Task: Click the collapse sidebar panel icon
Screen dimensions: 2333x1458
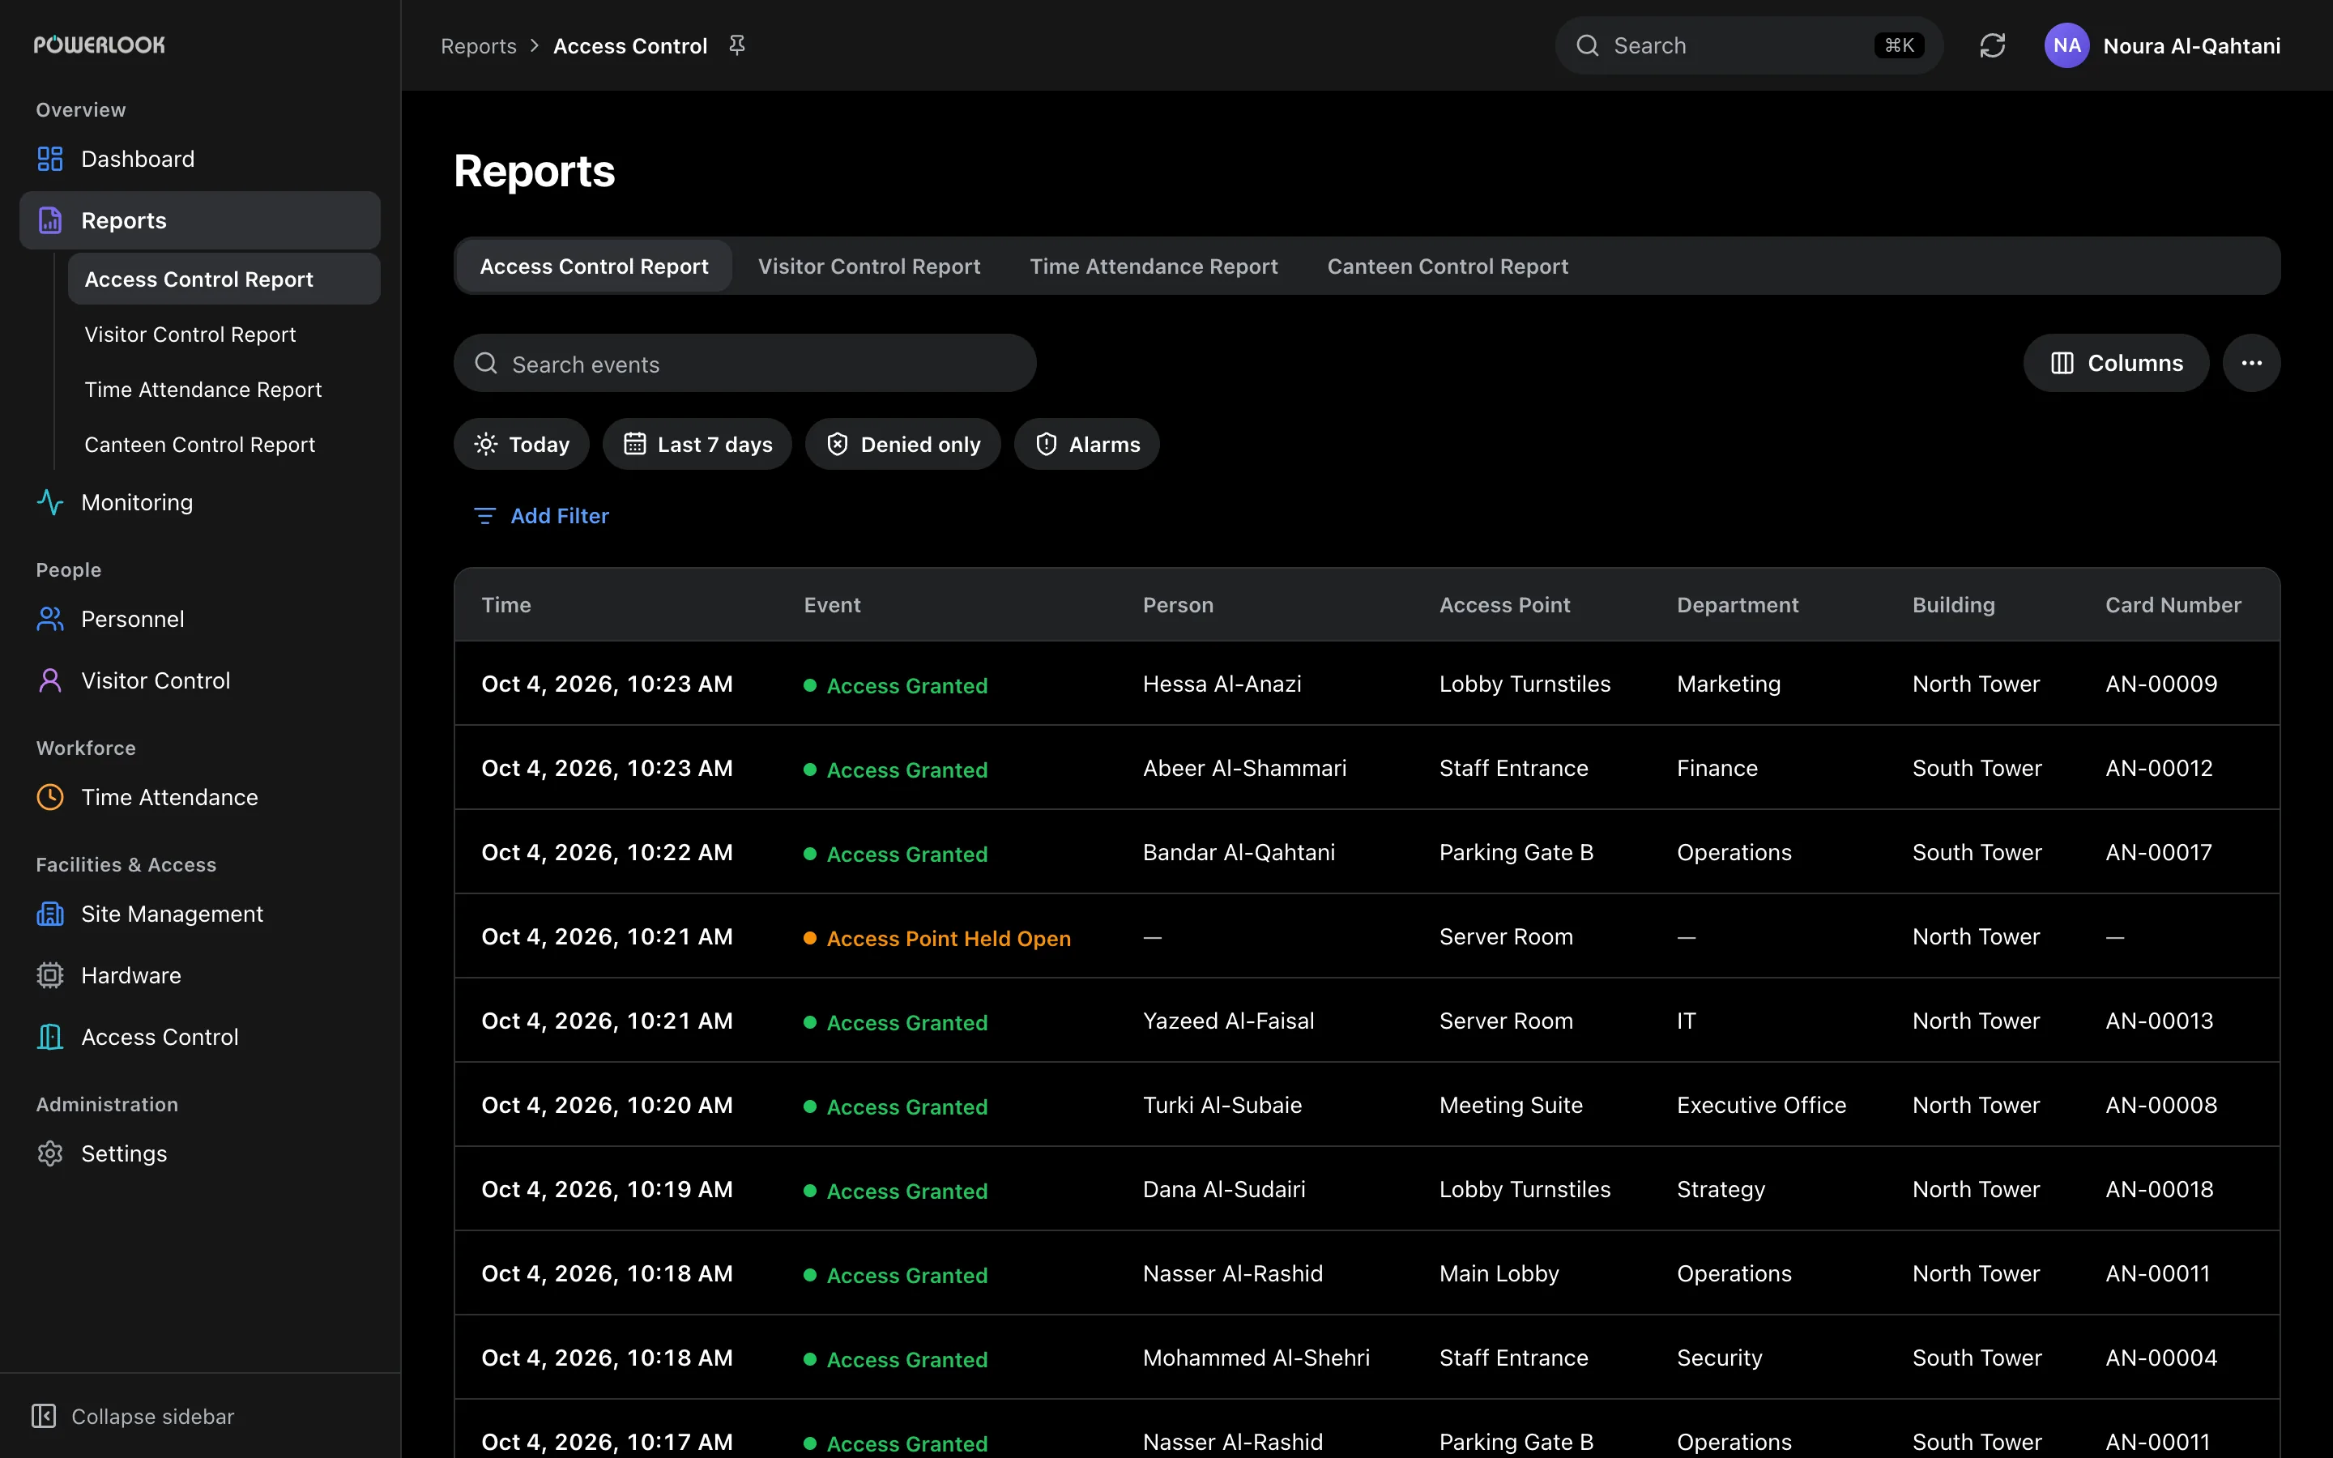Action: [44, 1416]
